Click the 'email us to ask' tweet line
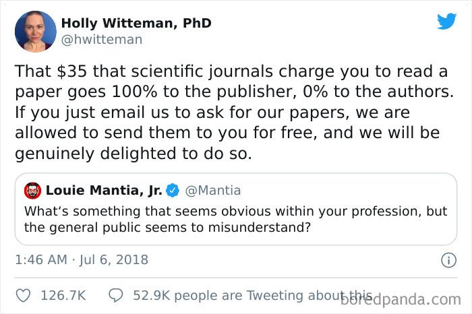472x314 pixels. point(212,111)
